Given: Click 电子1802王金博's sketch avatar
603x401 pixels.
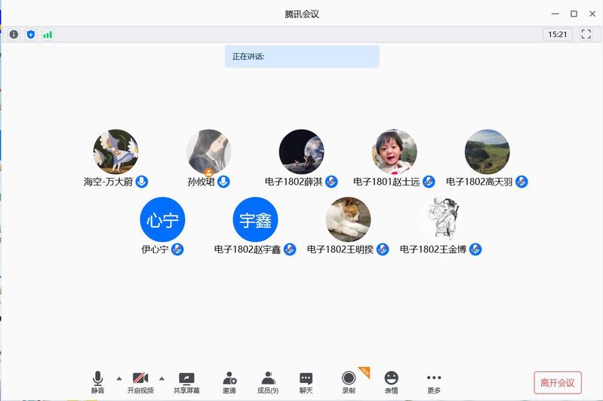Looking at the screenshot, I should click(x=441, y=219).
